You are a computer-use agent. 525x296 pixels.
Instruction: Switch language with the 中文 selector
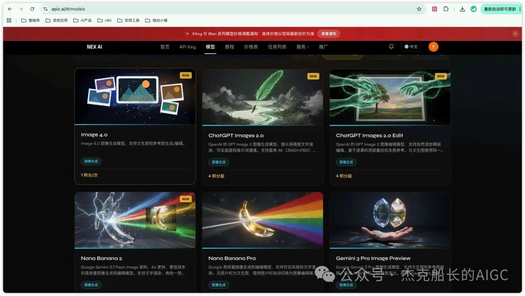[x=411, y=47]
